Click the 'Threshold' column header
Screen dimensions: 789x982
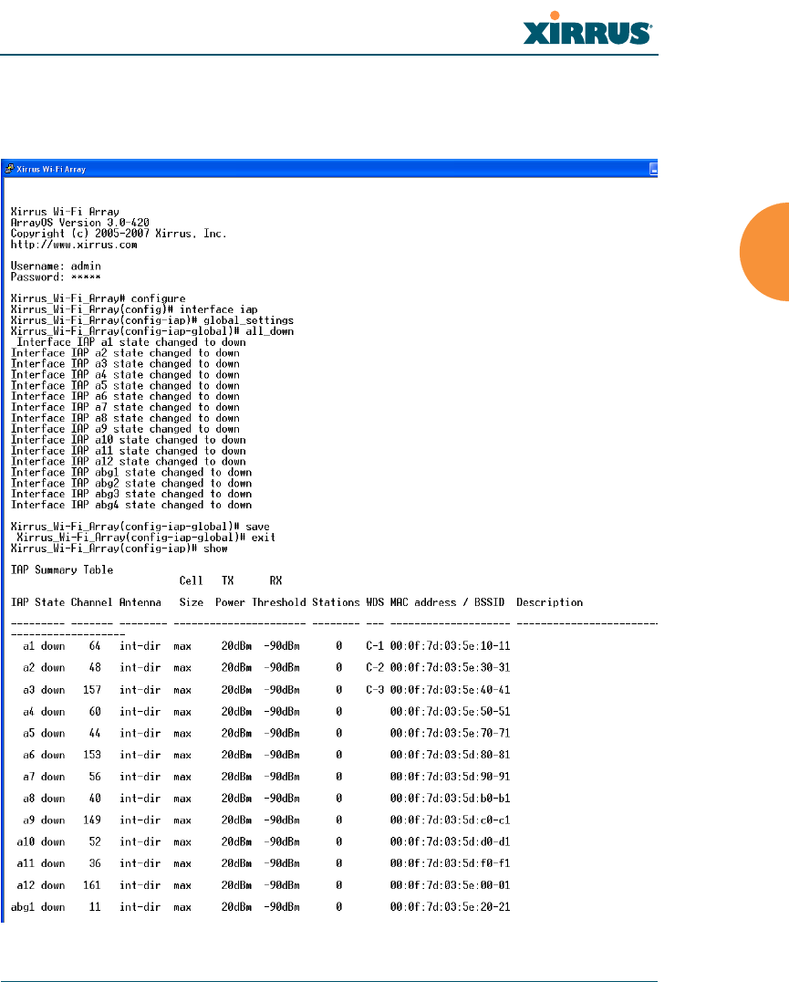pos(279,602)
